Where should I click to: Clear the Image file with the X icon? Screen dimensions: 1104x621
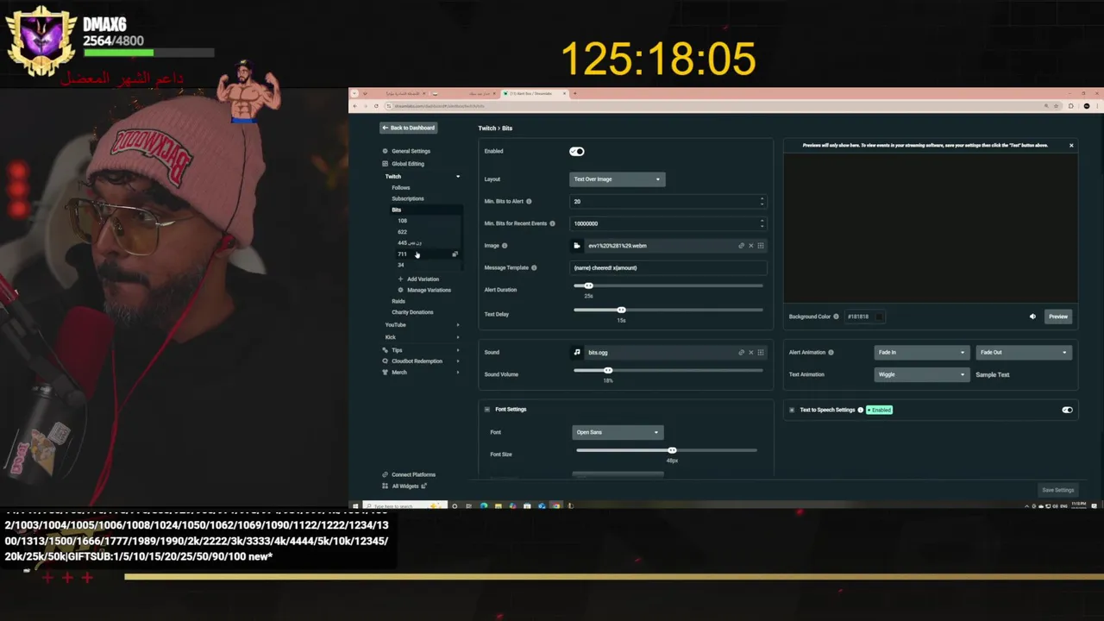[x=750, y=246]
